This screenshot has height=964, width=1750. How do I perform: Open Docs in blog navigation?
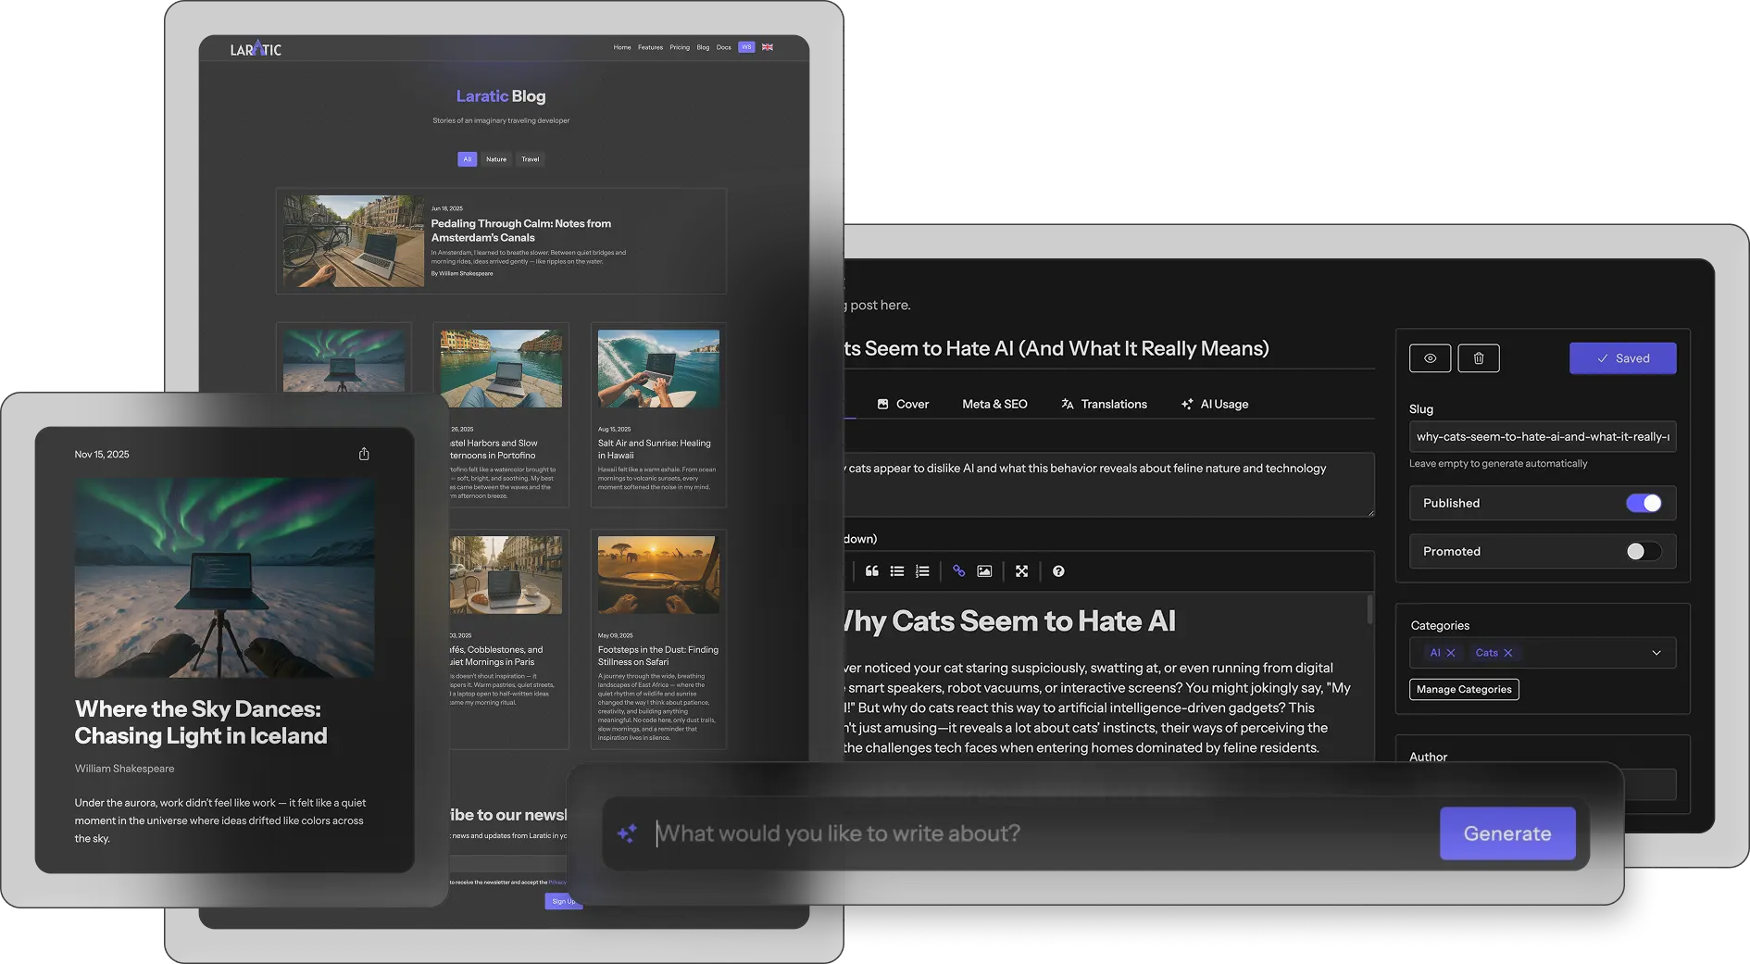723,47
